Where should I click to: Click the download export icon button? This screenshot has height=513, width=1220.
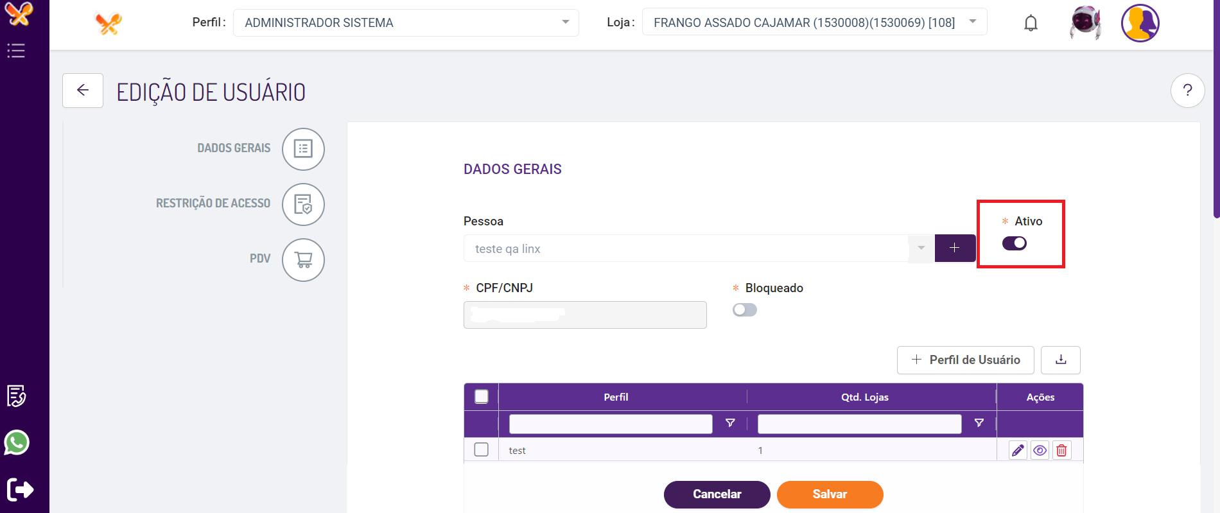(1061, 360)
